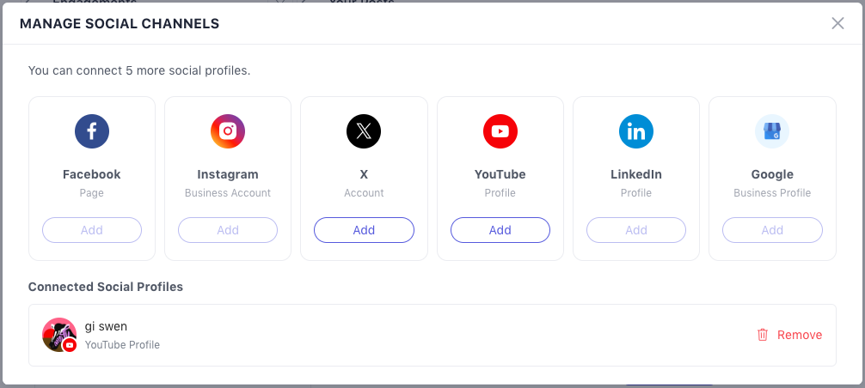Click the YouTube logo icon

point(500,131)
